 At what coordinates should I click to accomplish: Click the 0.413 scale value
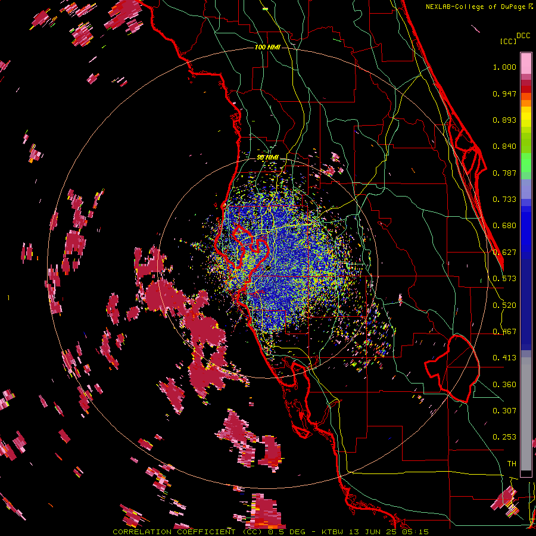(504, 358)
